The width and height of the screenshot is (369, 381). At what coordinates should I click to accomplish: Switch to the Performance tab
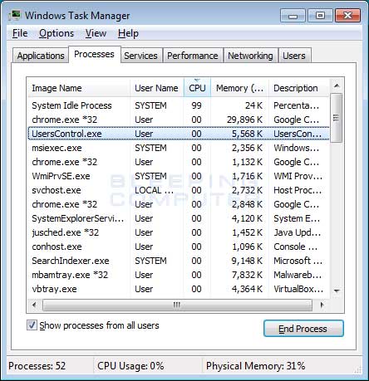[x=193, y=56]
